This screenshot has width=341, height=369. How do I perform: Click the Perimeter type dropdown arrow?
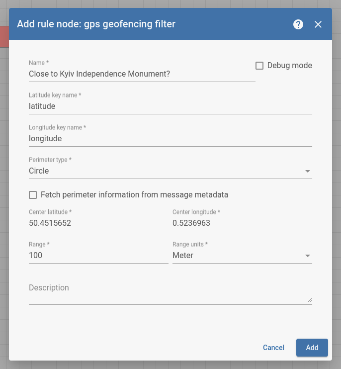(x=307, y=171)
